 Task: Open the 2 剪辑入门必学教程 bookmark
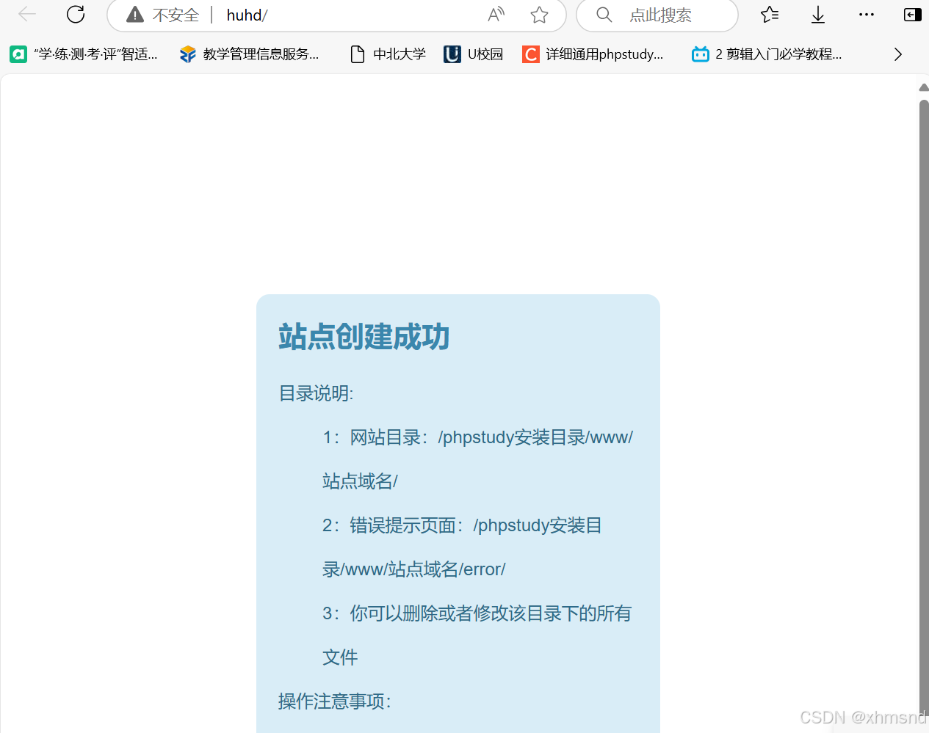(x=766, y=54)
